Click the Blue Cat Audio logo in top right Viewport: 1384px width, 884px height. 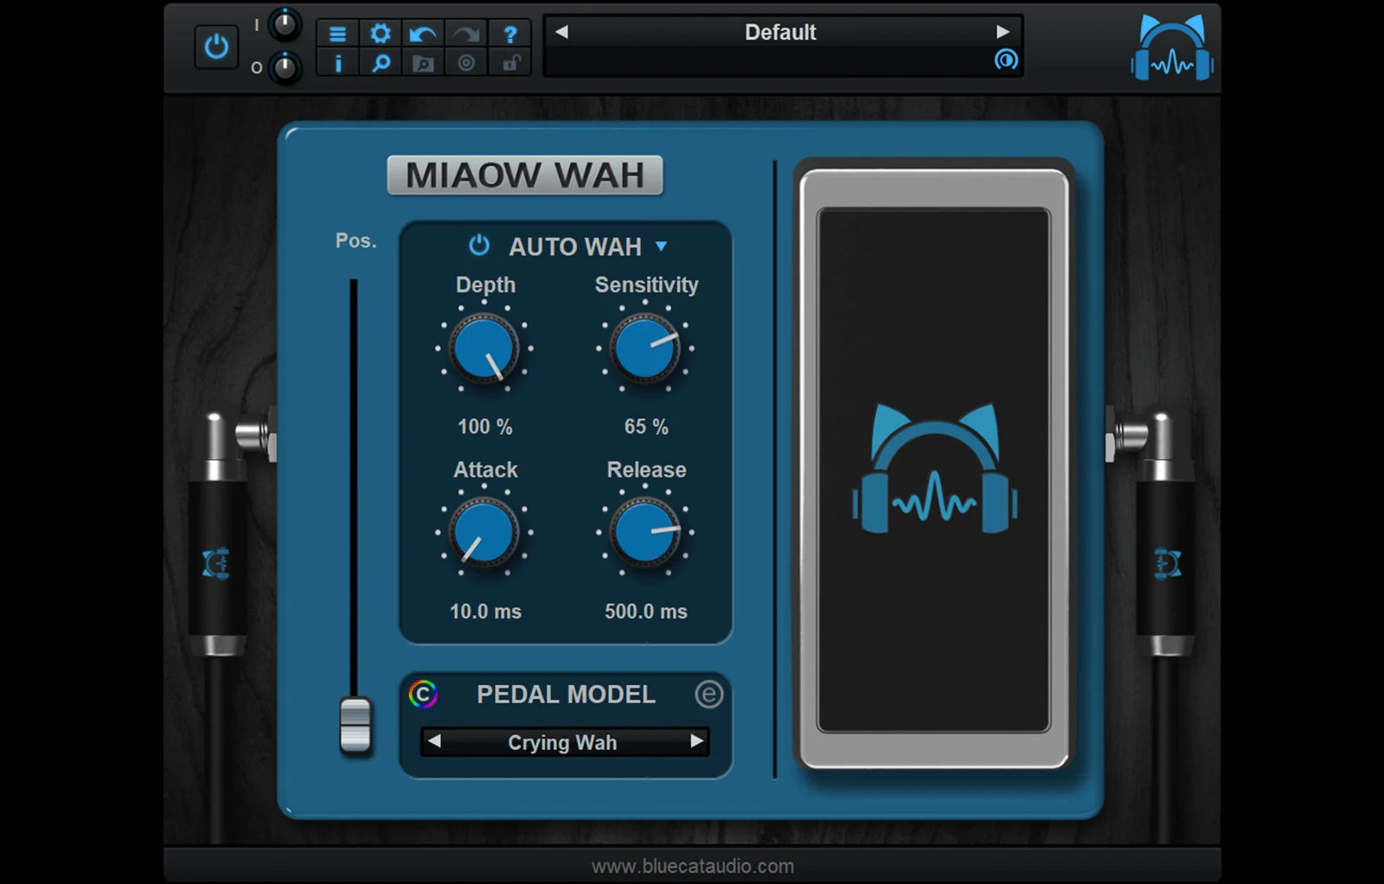1172,49
